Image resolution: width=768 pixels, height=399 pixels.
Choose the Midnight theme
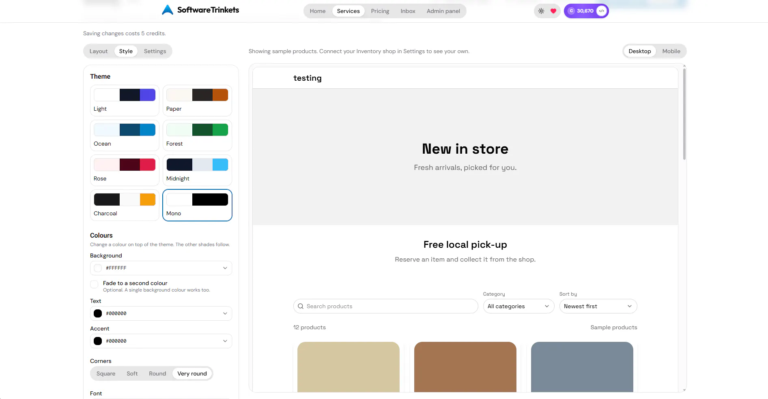(x=197, y=170)
